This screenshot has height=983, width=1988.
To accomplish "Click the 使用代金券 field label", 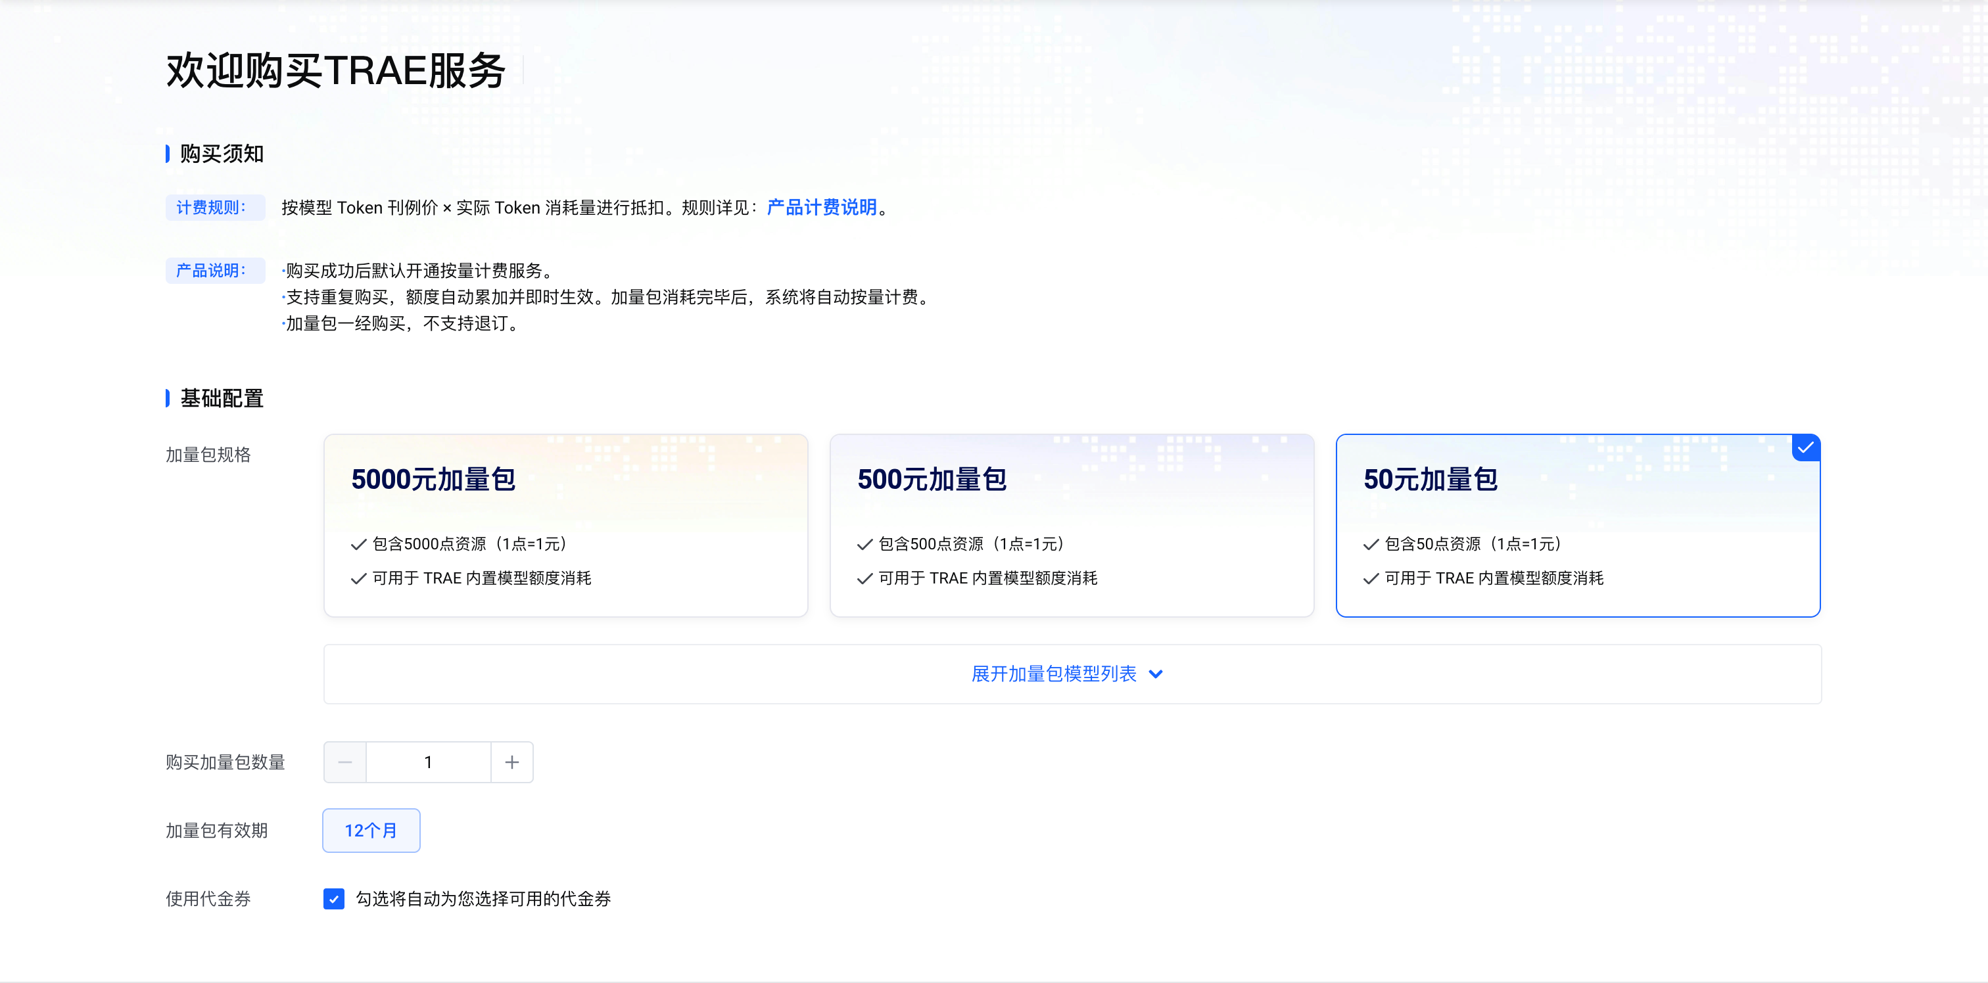I will click(208, 899).
